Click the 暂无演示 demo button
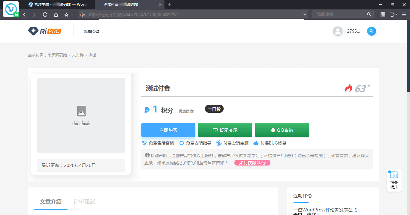 click(x=225, y=130)
